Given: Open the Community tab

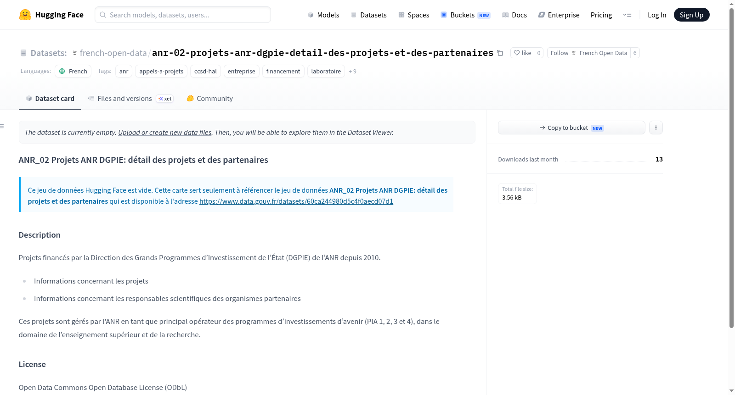Looking at the screenshot, I should tap(209, 98).
